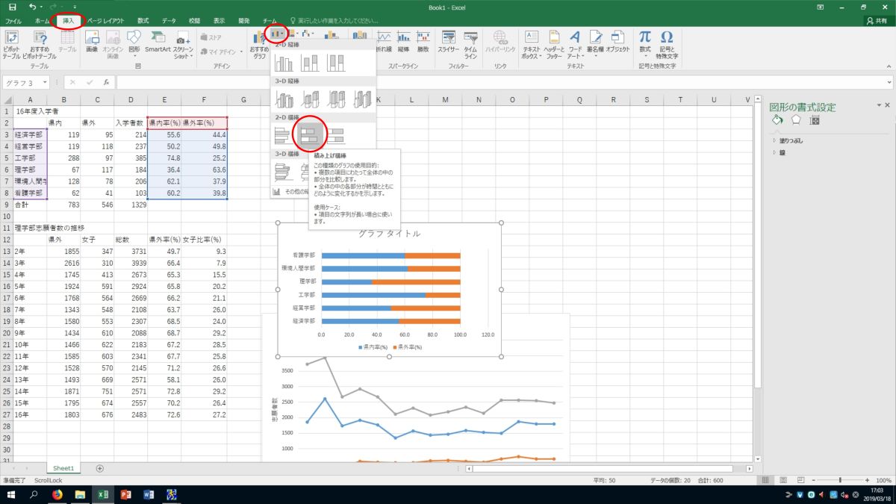Switch to the ホーム (Home) tab
Viewport: 896px width, 504px height.
coord(42,21)
